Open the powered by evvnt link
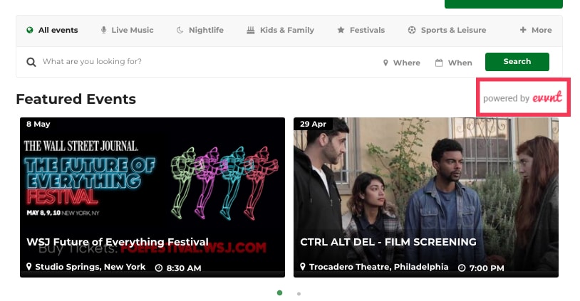Image resolution: width=580 pixels, height=301 pixels. click(522, 98)
